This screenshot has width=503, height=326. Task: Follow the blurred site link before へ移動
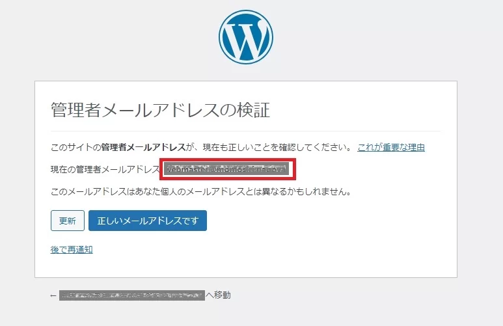[x=132, y=295]
